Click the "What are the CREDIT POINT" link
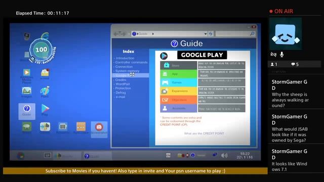 point(204,133)
